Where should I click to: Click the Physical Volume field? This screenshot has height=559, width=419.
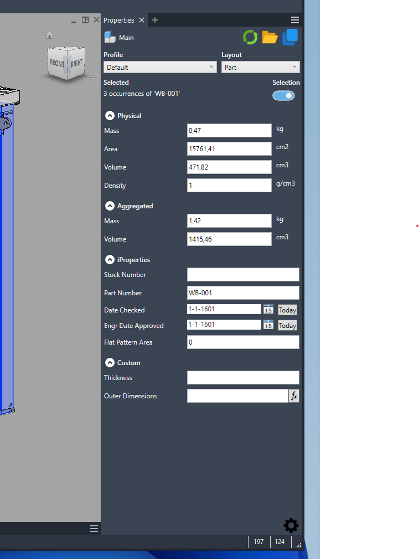pyautogui.click(x=229, y=167)
